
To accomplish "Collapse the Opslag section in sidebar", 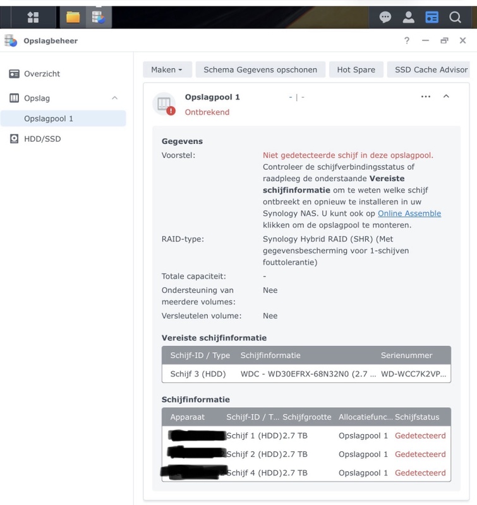I will pyautogui.click(x=115, y=98).
